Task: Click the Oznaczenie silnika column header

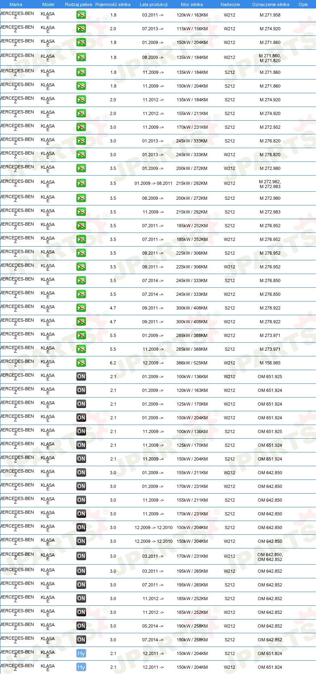Action: pyautogui.click(x=270, y=4)
